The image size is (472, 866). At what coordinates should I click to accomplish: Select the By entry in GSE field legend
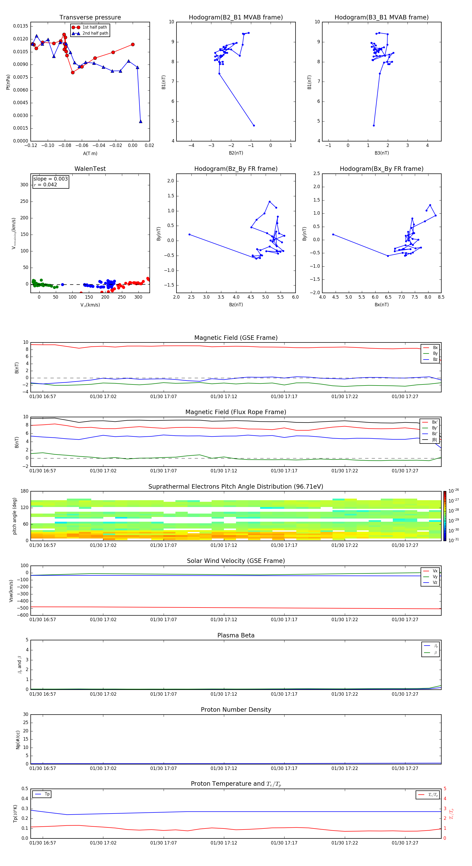(x=430, y=353)
